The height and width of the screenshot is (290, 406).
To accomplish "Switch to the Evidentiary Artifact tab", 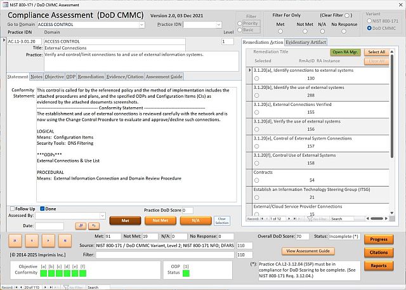I will coord(306,43).
